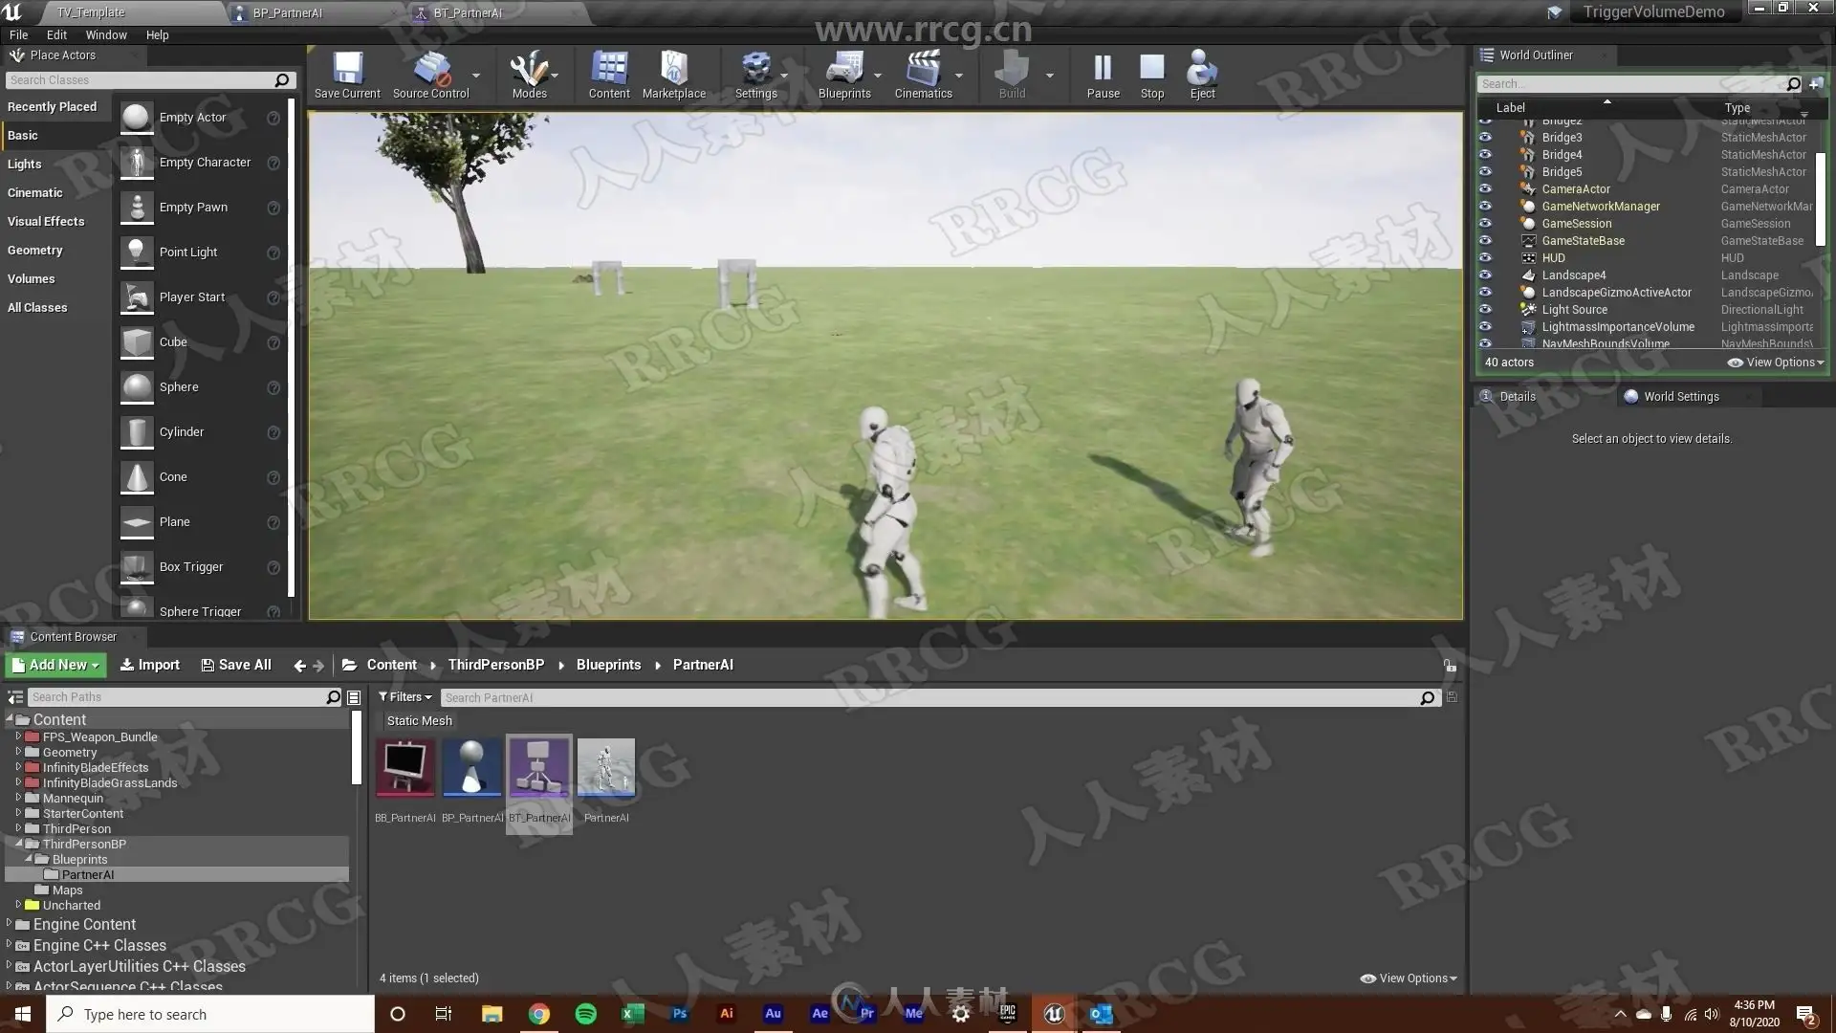Click the Import button
This screenshot has height=1033, width=1836.
click(x=150, y=665)
